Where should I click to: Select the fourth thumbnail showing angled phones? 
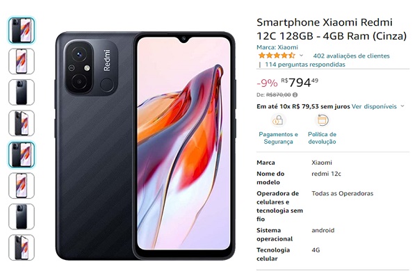coord(22,123)
